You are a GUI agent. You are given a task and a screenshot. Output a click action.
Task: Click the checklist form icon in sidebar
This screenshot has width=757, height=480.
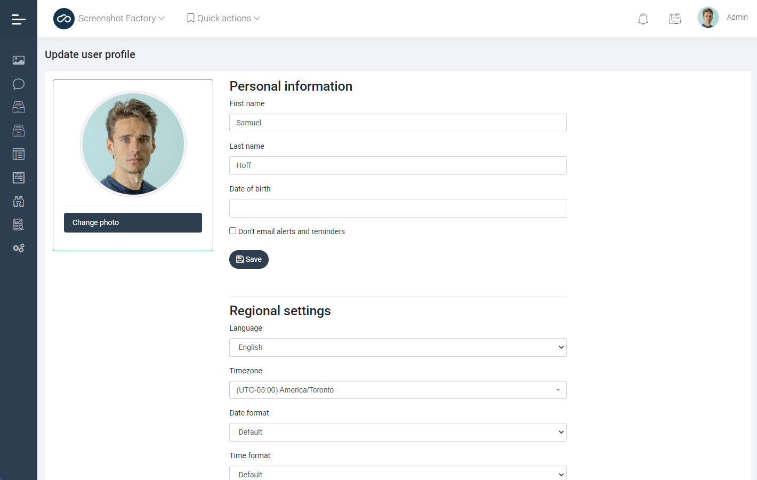tap(19, 178)
